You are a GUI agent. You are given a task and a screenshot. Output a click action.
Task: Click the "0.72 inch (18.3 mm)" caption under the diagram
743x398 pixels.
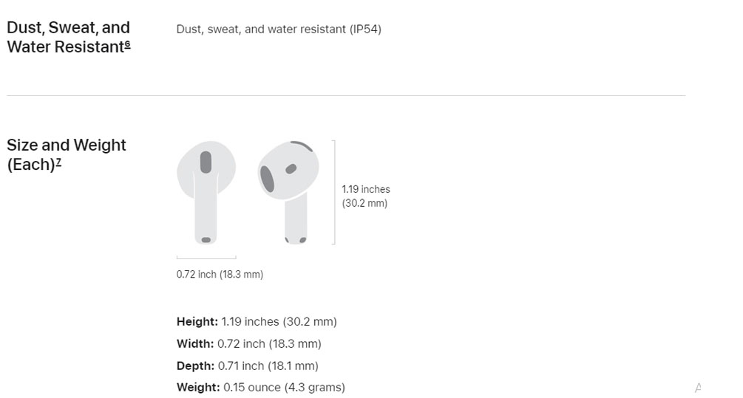[x=220, y=275]
